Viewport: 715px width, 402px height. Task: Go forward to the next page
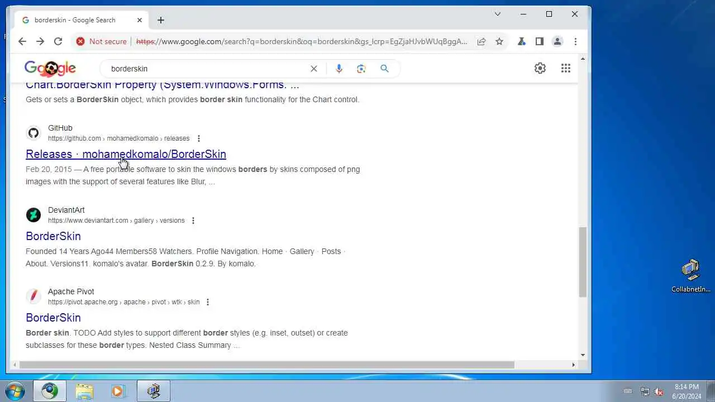[x=40, y=41]
